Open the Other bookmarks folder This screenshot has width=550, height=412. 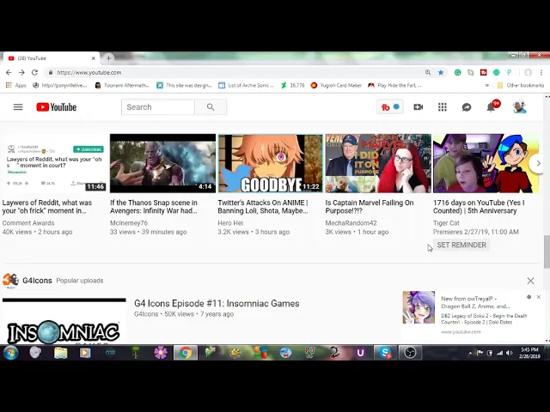(521, 85)
